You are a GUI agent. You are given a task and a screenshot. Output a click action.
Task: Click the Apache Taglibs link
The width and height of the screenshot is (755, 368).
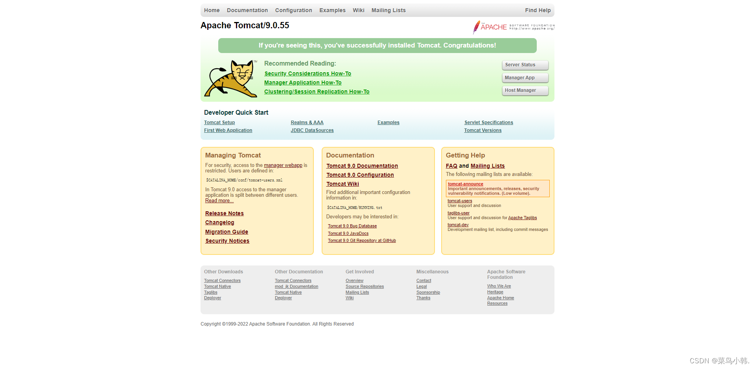coord(522,218)
